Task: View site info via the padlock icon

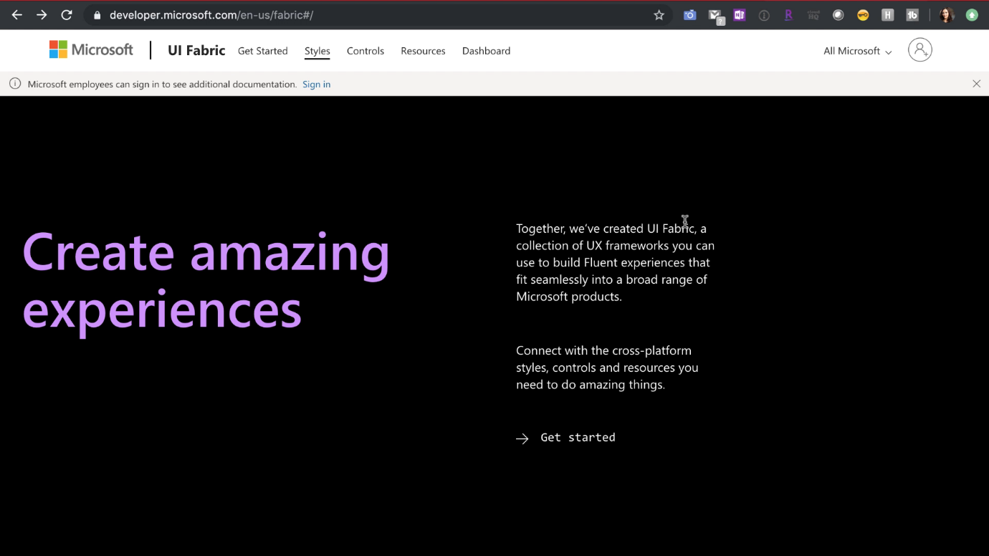Action: (x=97, y=15)
